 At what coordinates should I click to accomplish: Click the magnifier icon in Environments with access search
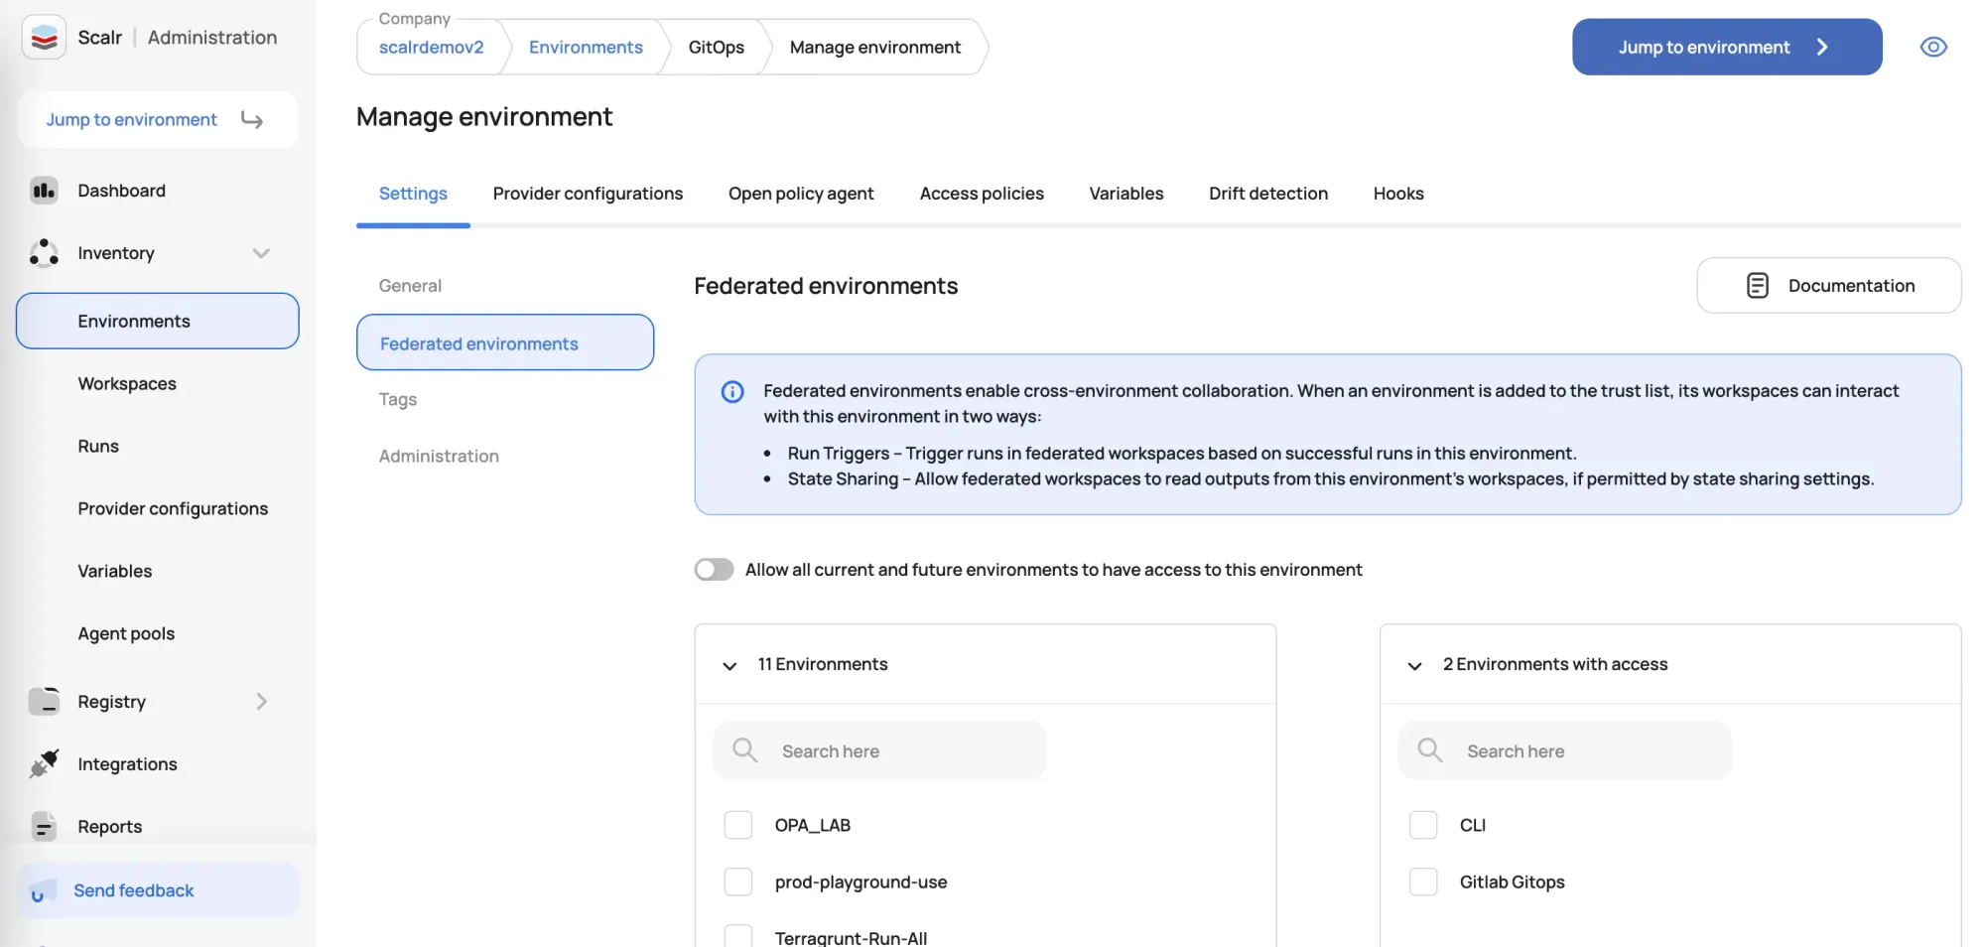1430,750
